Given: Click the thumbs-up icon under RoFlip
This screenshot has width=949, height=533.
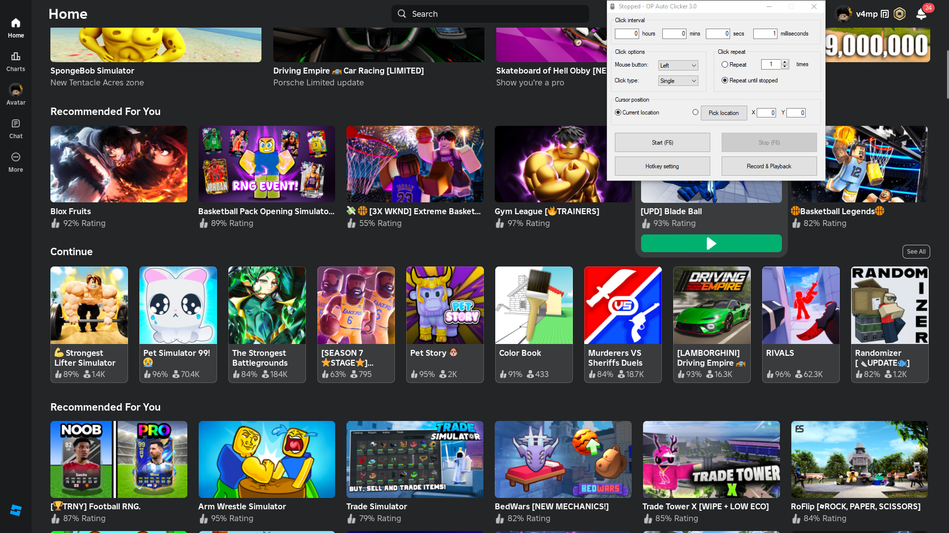Looking at the screenshot, I should (x=796, y=519).
